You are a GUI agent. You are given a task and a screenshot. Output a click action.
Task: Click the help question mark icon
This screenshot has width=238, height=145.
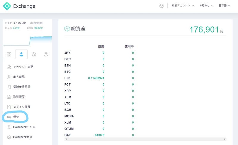click(x=46, y=54)
